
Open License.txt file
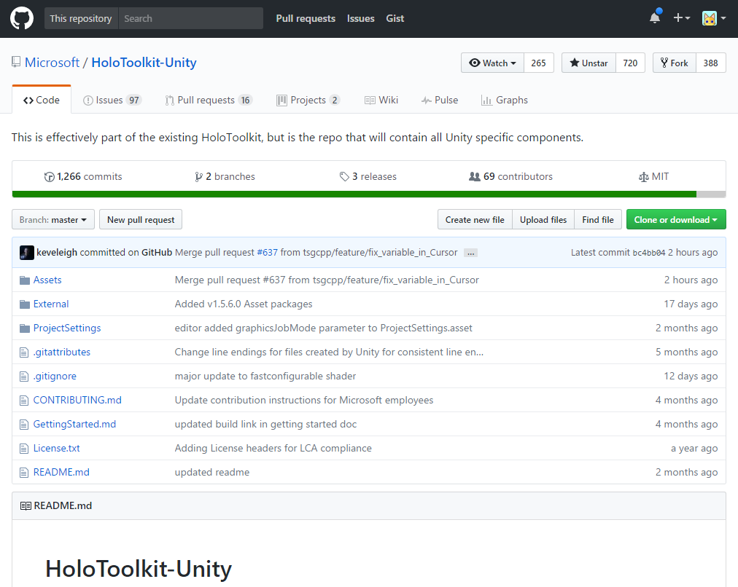click(x=56, y=449)
